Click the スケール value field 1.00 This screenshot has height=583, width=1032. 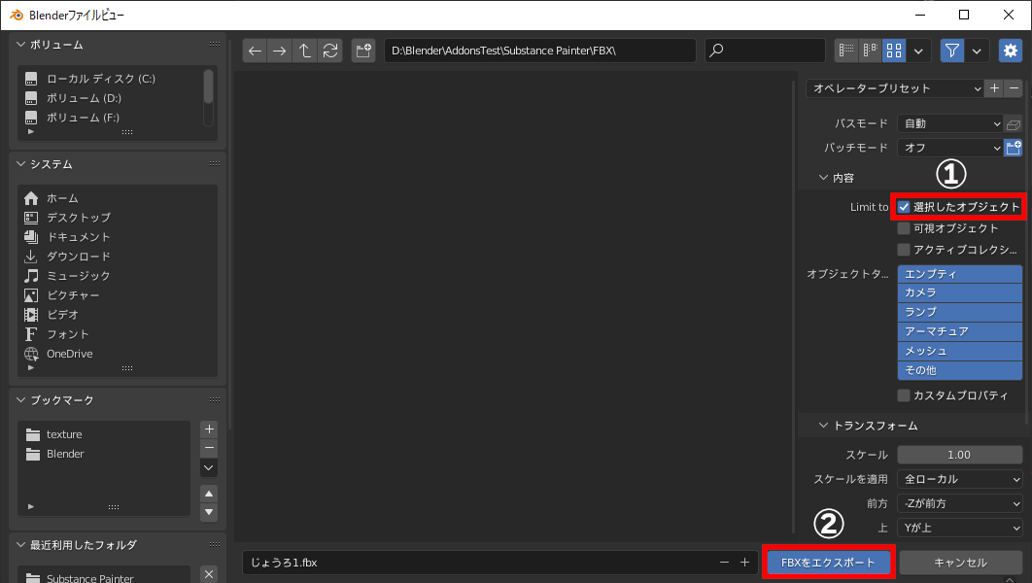pos(959,455)
